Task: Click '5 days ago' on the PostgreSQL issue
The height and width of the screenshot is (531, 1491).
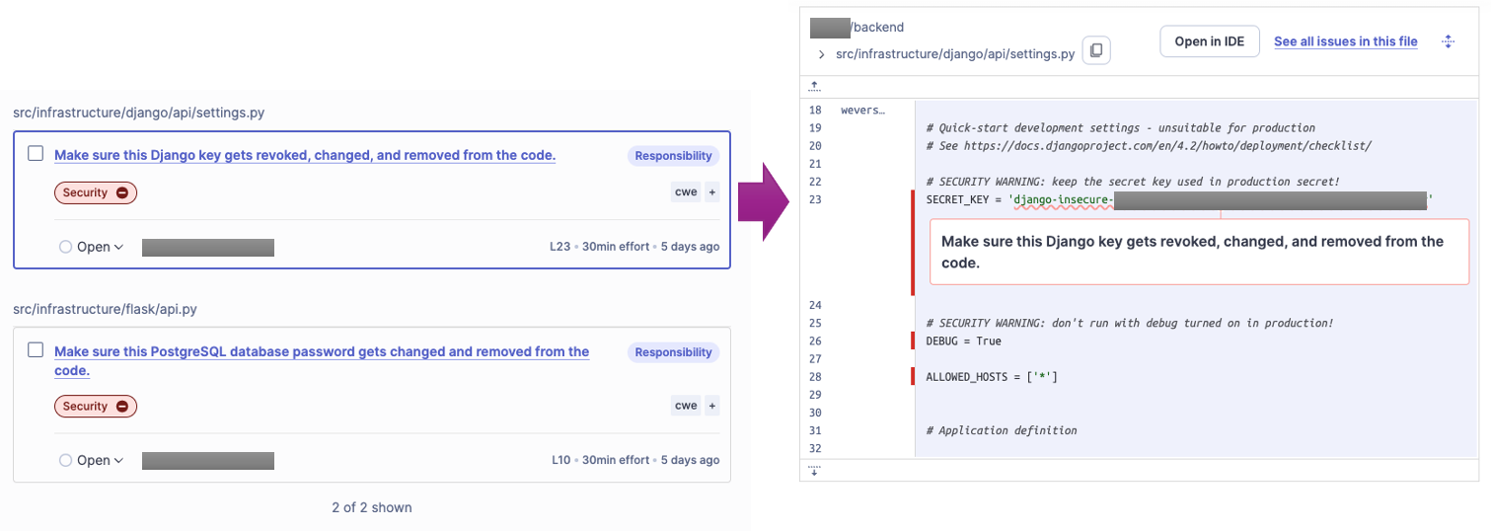Action: pyautogui.click(x=690, y=460)
